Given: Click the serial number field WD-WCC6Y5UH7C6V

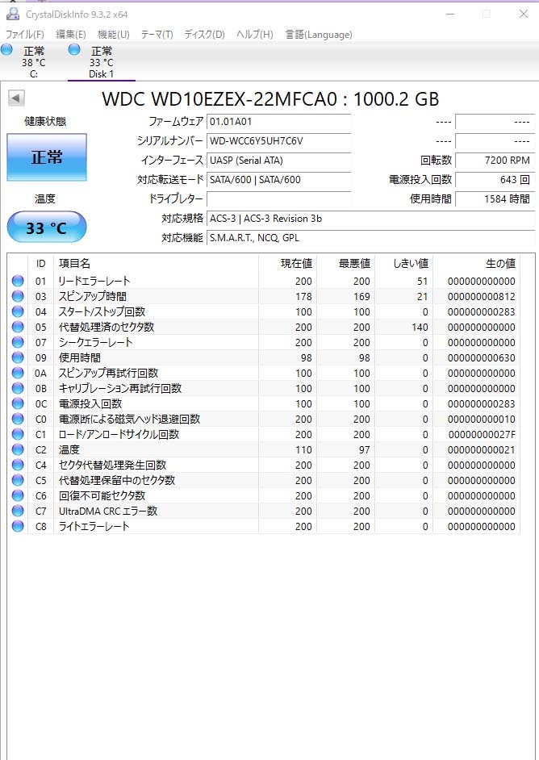Looking at the screenshot, I should [x=278, y=141].
